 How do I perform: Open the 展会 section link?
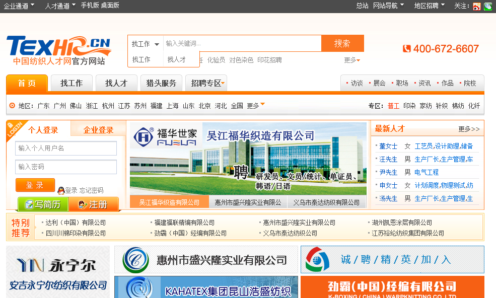pos(379,83)
